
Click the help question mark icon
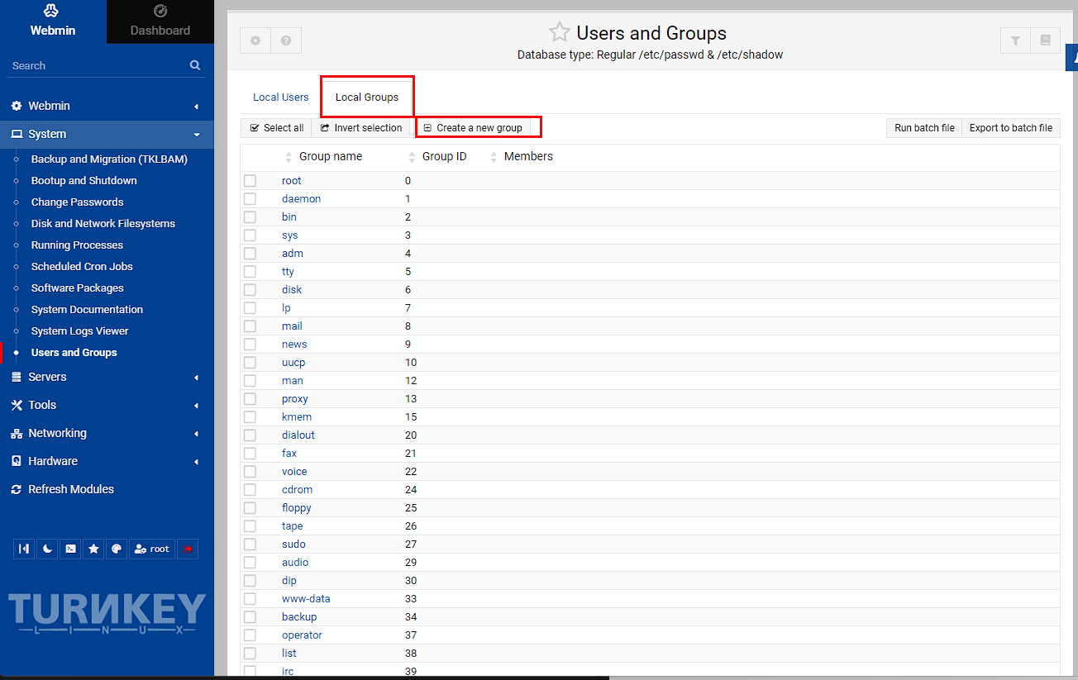point(286,40)
